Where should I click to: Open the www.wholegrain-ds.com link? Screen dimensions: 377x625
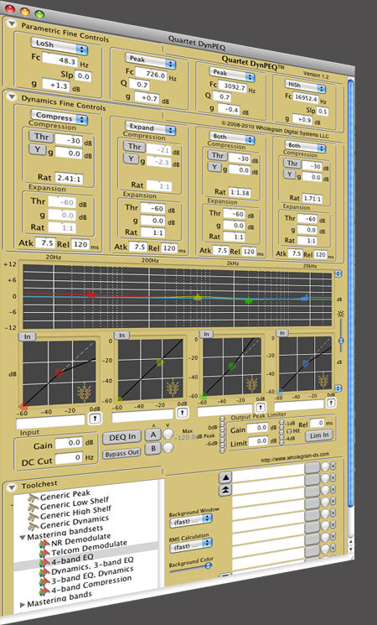(295, 457)
